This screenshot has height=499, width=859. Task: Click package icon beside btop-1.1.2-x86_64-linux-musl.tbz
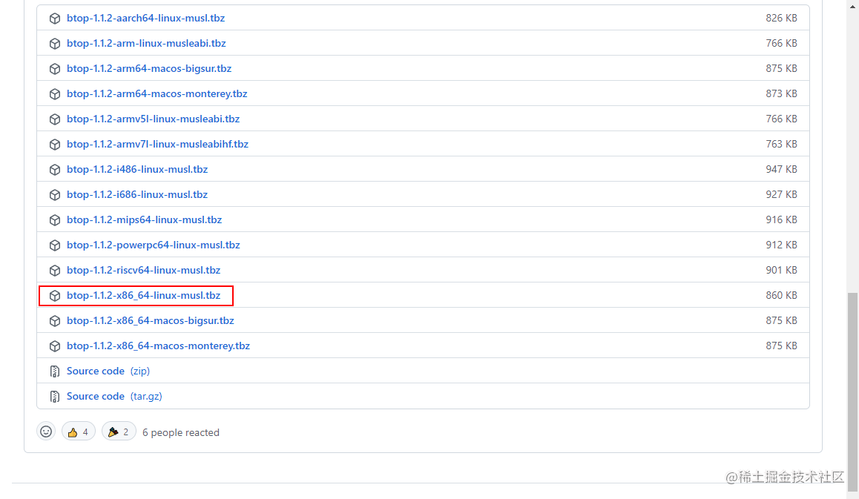tap(55, 295)
